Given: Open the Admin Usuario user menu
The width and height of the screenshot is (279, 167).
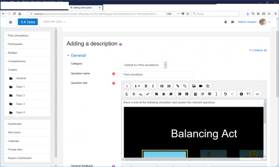Looking at the screenshot, I should pyautogui.click(x=254, y=22).
